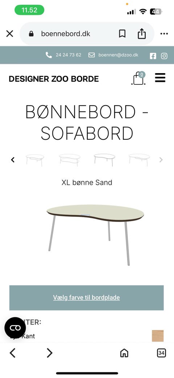Call phone number 24 24 73 62

63,55
